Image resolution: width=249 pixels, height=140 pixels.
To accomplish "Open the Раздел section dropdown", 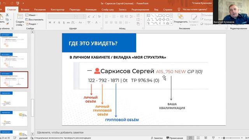I will 32,24.
